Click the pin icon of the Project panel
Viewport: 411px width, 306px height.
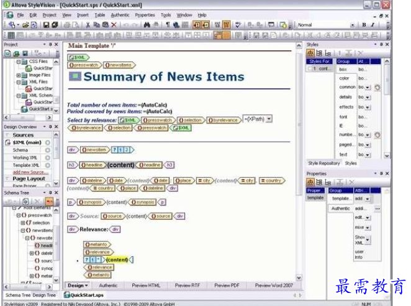click(x=50, y=44)
